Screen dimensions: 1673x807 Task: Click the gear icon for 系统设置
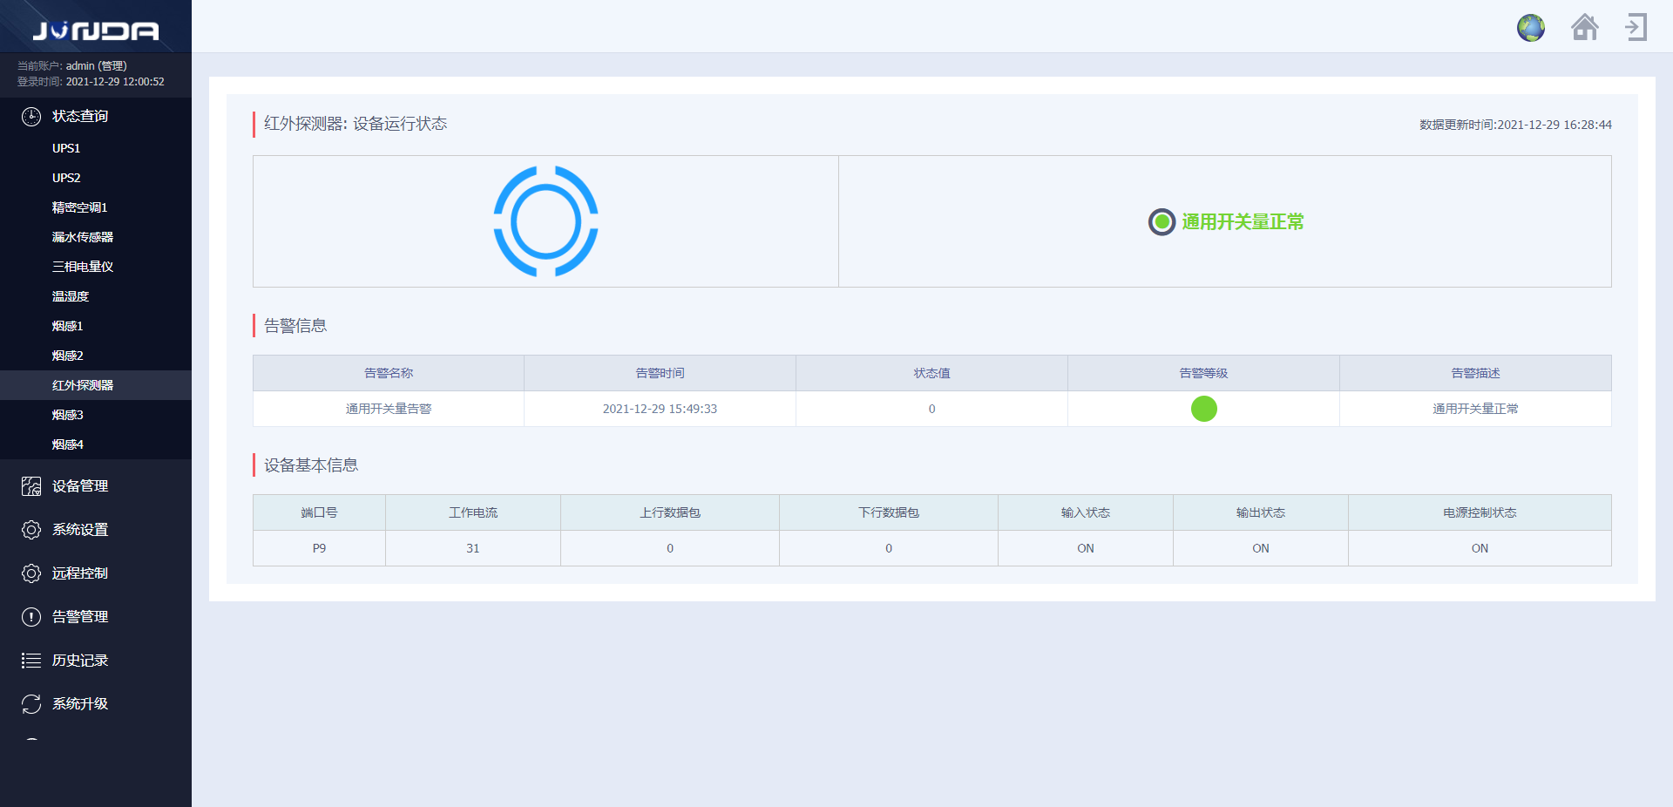click(x=31, y=530)
